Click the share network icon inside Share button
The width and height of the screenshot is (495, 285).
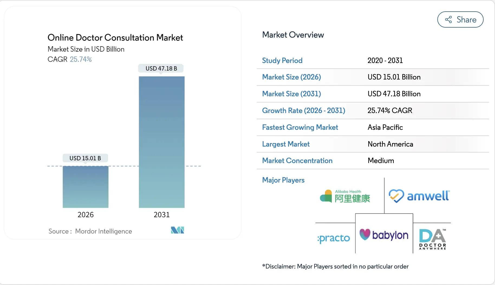click(x=448, y=19)
